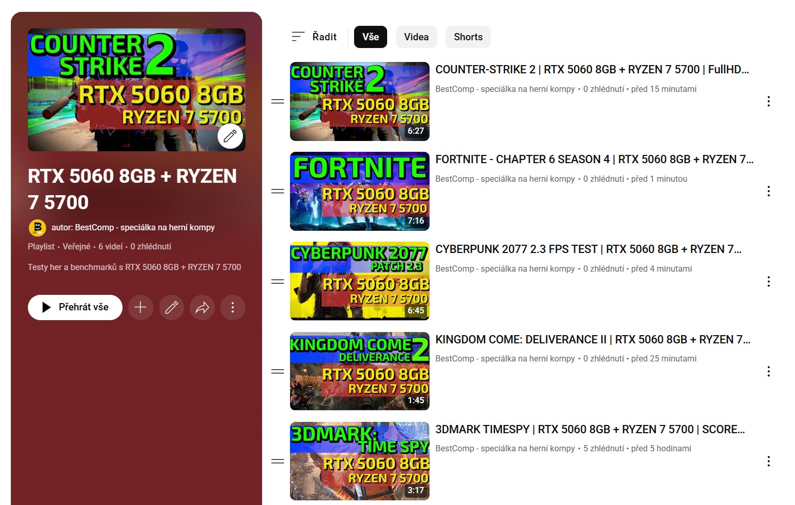795x505 pixels.
Task: Open playlist edit with the pencil button under the description
Action: tap(172, 307)
